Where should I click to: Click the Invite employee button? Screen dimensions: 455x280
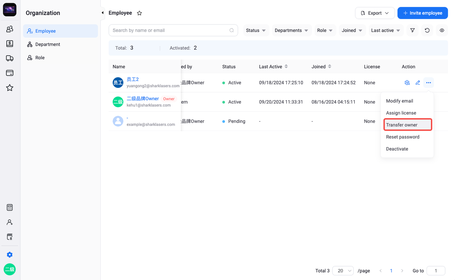[x=423, y=13]
